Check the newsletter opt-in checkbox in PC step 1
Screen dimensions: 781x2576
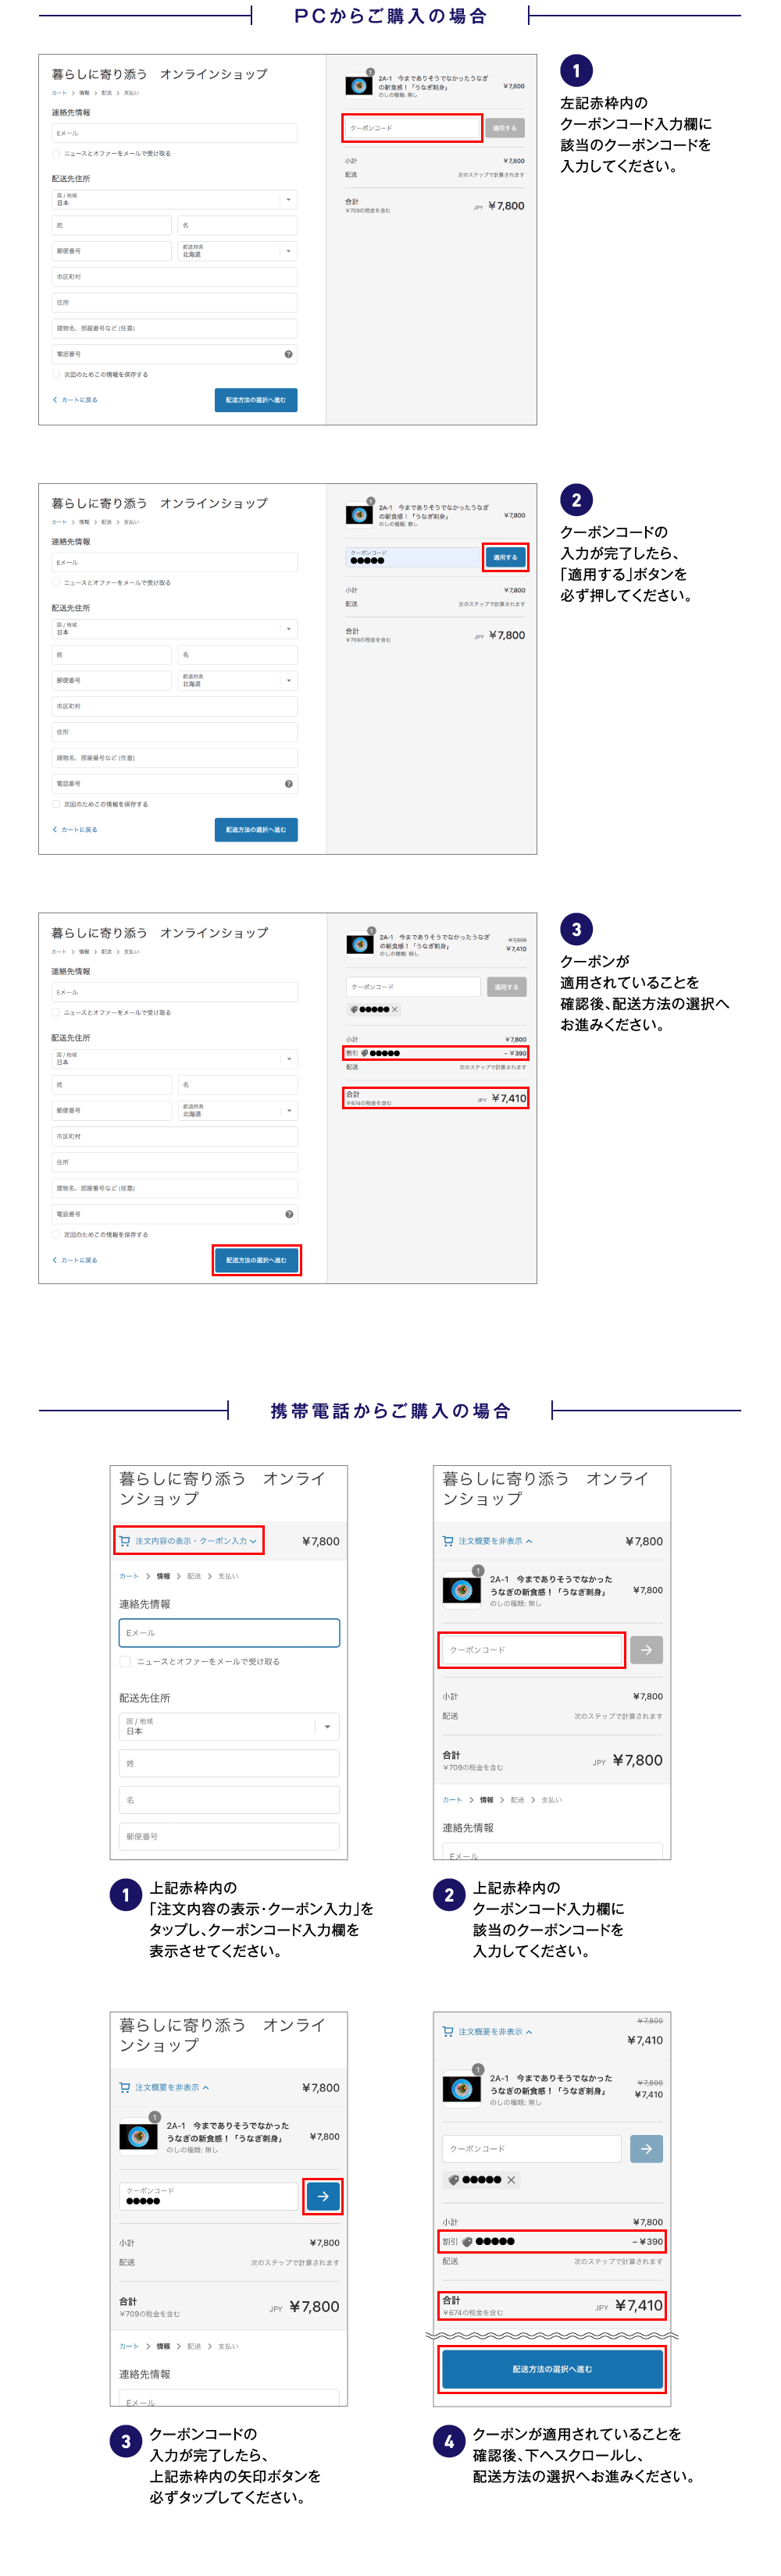click(56, 154)
